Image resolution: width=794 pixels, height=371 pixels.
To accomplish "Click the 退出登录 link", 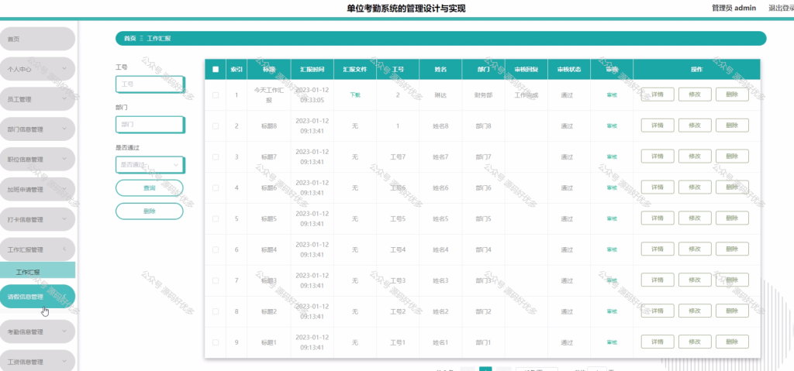I will [781, 8].
